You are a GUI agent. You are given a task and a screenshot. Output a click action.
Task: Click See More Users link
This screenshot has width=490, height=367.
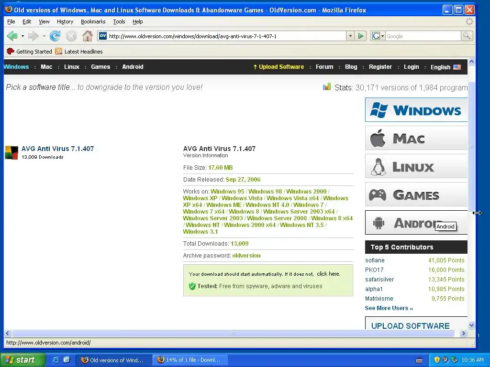[x=389, y=308]
